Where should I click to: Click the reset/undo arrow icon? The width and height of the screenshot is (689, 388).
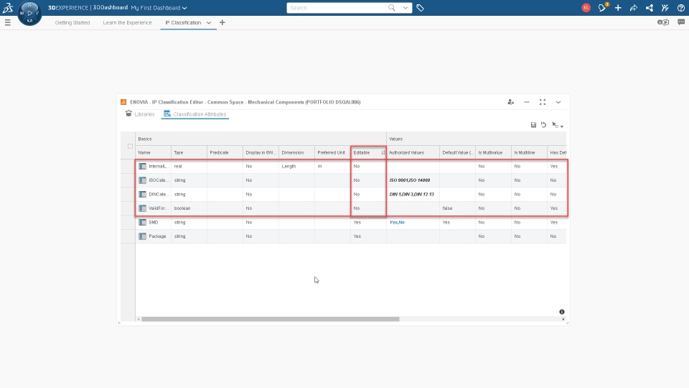[x=543, y=125]
